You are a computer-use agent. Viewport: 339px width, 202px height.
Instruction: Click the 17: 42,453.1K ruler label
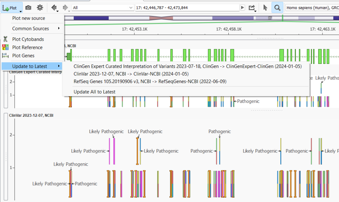[x=135, y=29]
